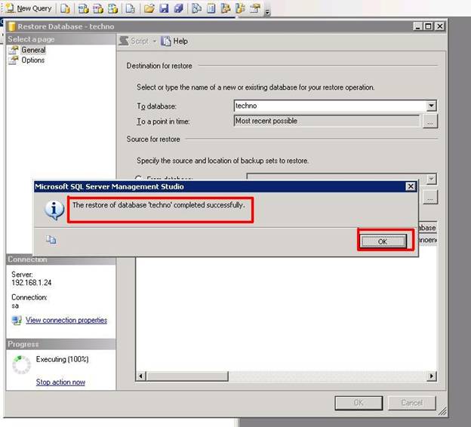471x427 pixels.
Task: Show the Registered Servers window
Action: [196, 8]
